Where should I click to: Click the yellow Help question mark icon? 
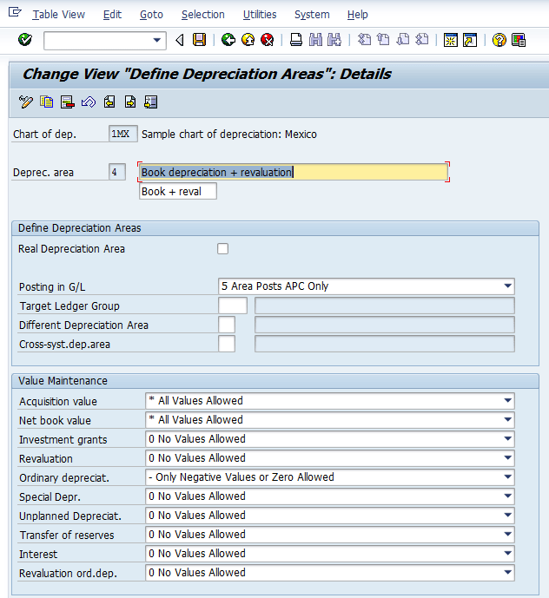(x=499, y=40)
